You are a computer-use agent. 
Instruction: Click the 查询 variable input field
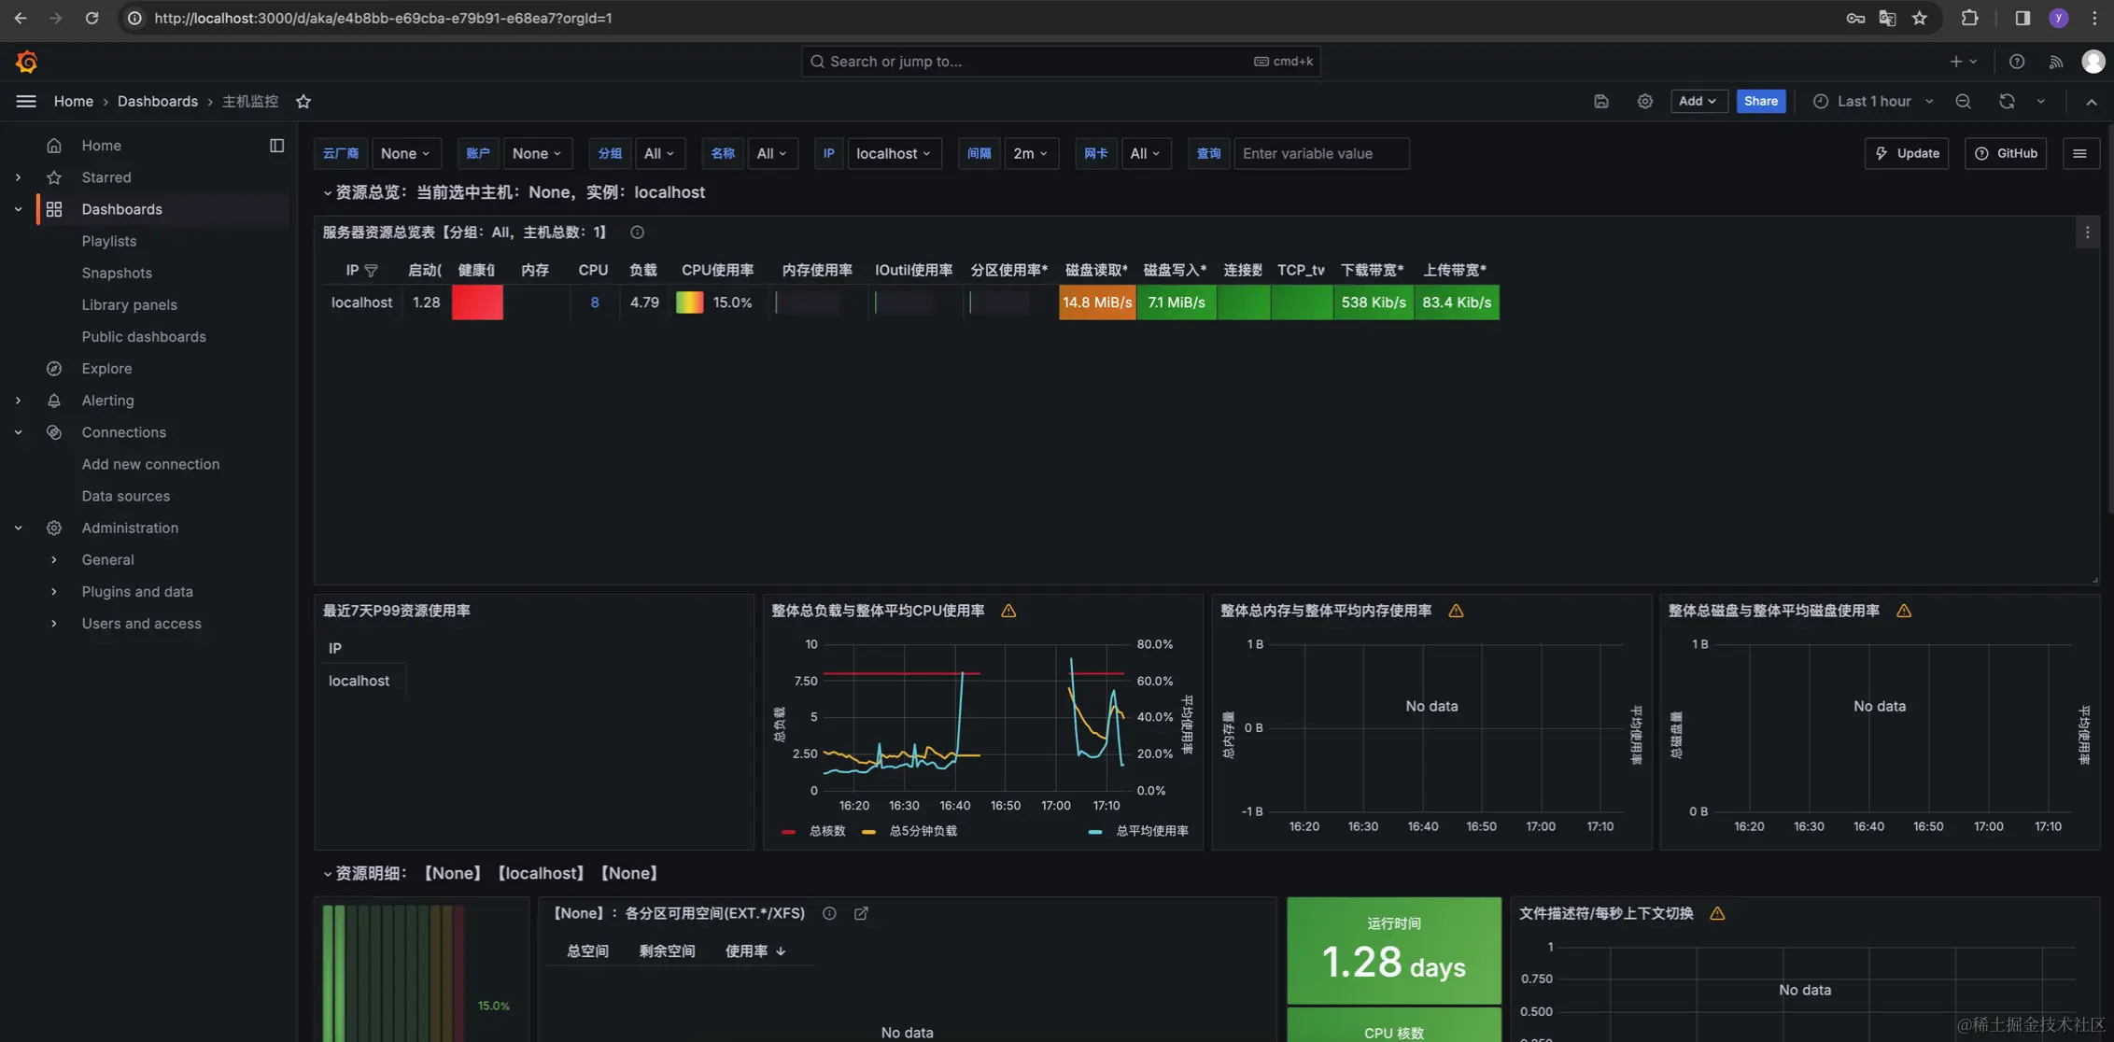[1320, 153]
